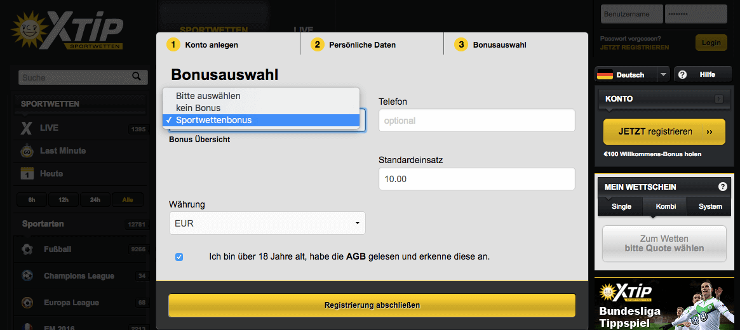The image size is (740, 330).
Task: Click the Europa League icon
Action: pos(27,302)
